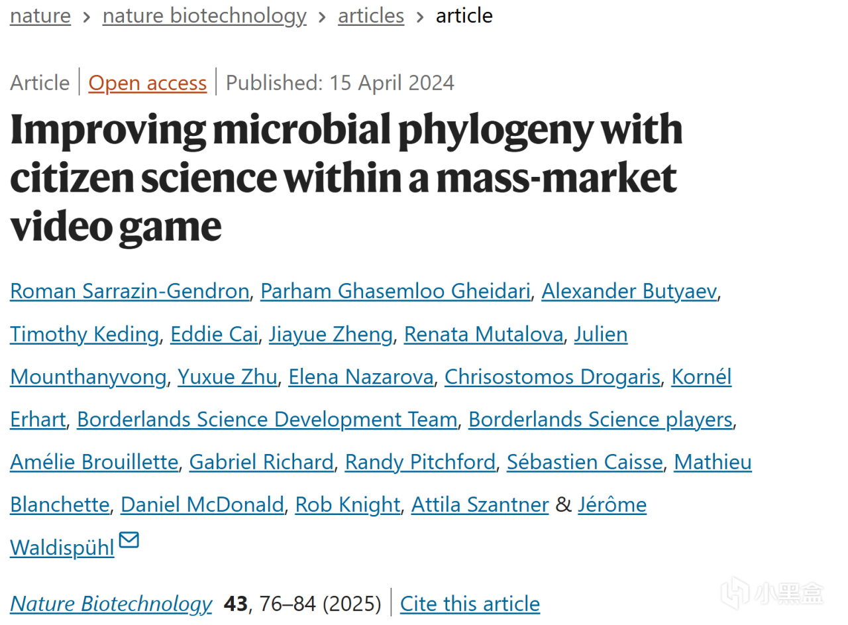The width and height of the screenshot is (848, 625).
Task: Click author Attila Szantner
Action: (x=480, y=505)
